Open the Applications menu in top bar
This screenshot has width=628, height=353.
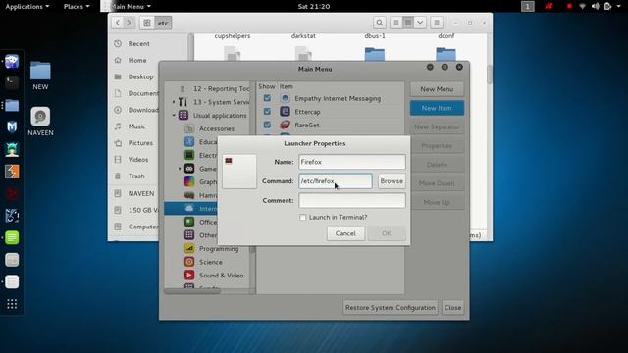(x=27, y=6)
